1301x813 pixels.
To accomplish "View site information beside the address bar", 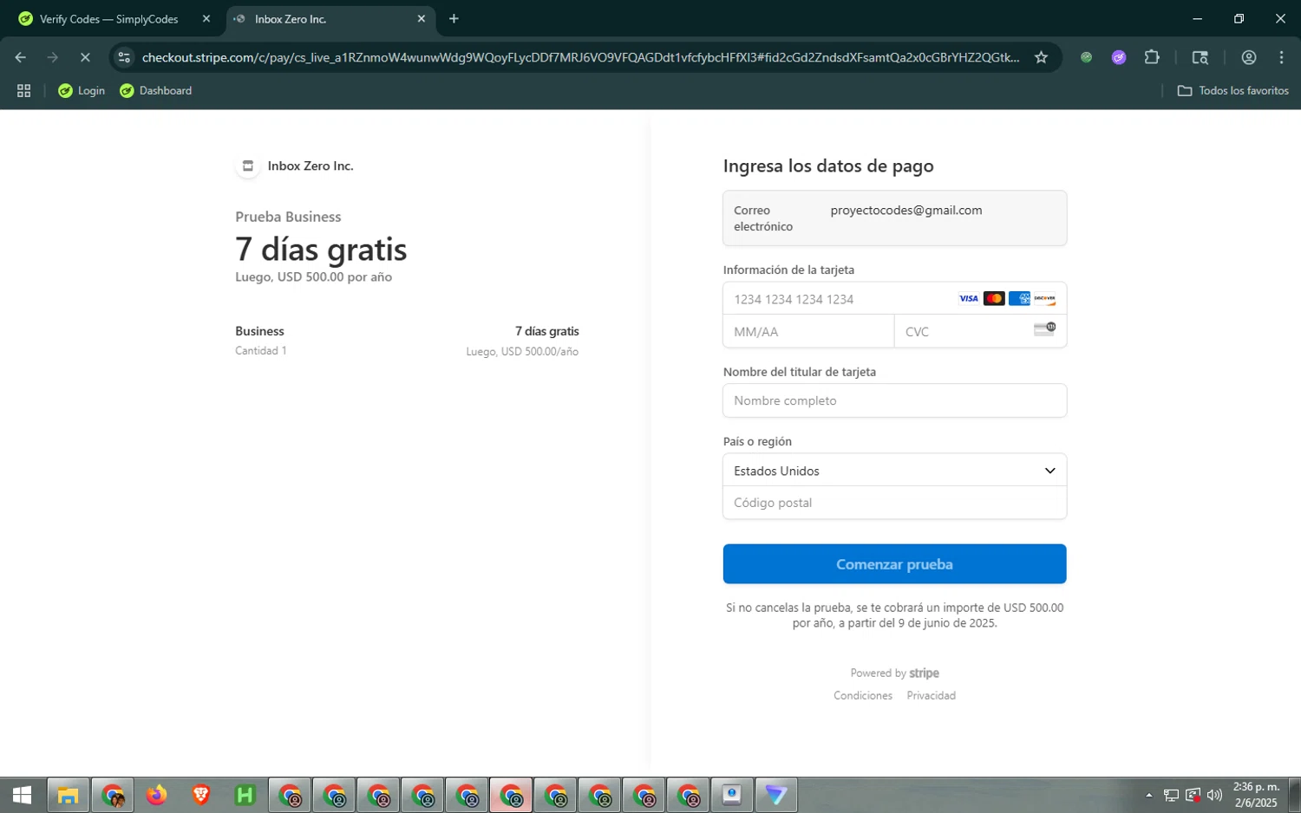I will [124, 57].
